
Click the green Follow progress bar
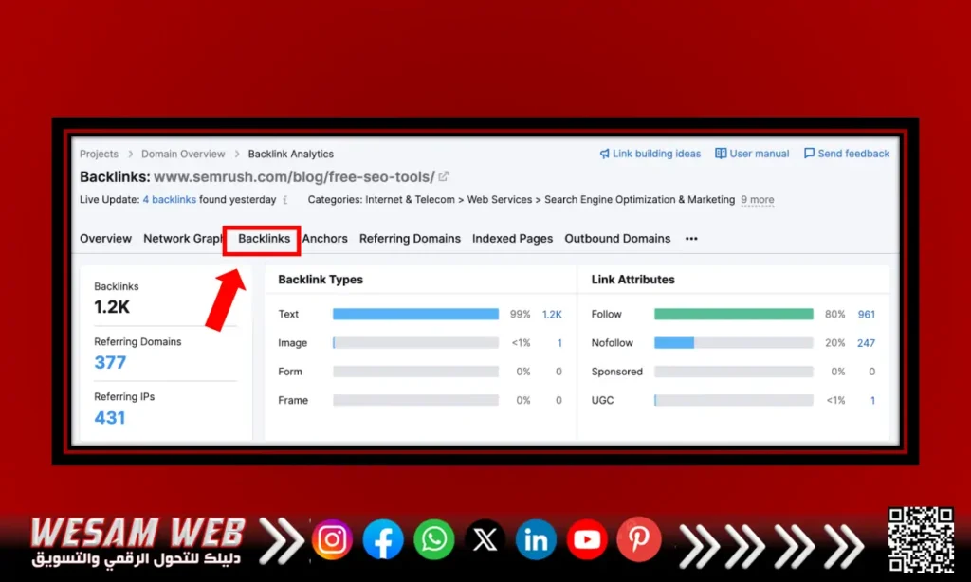[x=733, y=314]
